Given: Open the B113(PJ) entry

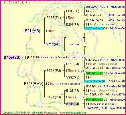Looking at the screenshot, I should [x=72, y=64].
